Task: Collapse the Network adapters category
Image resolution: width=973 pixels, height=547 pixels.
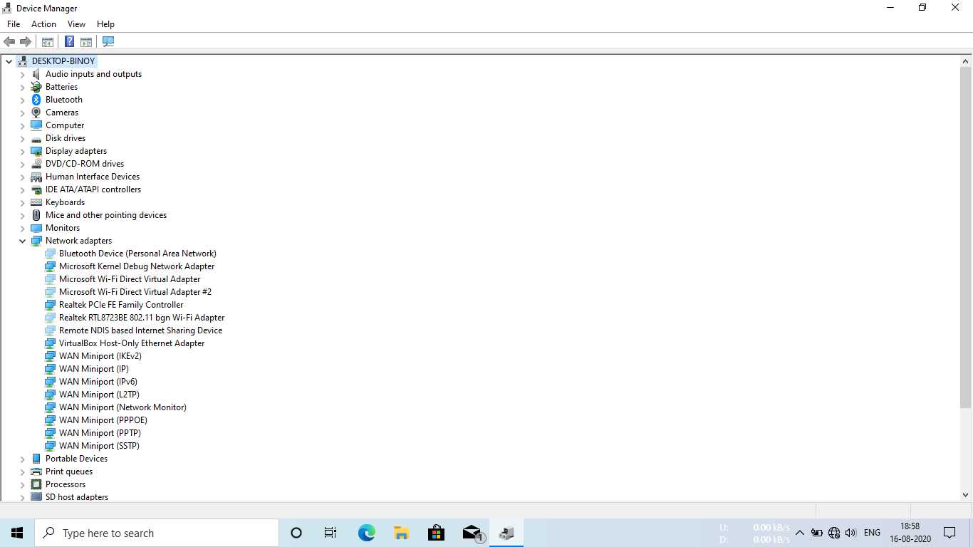Action: tap(22, 241)
